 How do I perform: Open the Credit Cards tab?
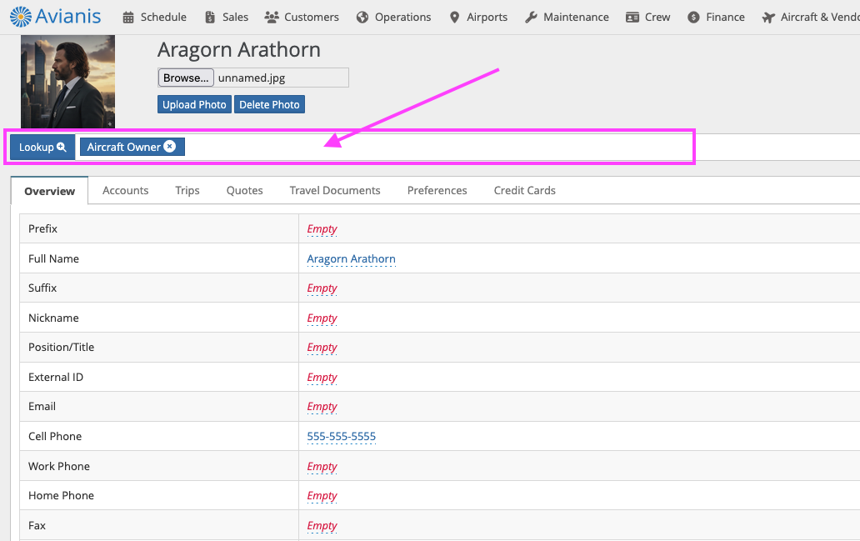coord(524,190)
